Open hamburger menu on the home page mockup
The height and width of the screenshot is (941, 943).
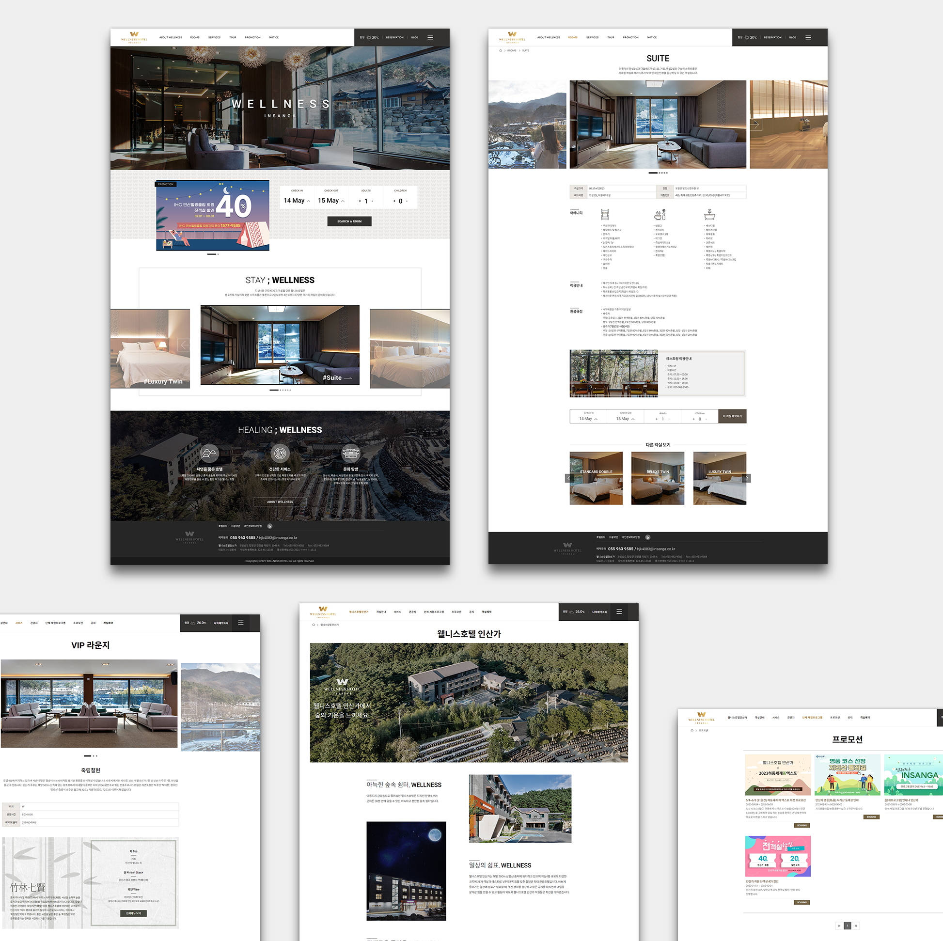(430, 38)
